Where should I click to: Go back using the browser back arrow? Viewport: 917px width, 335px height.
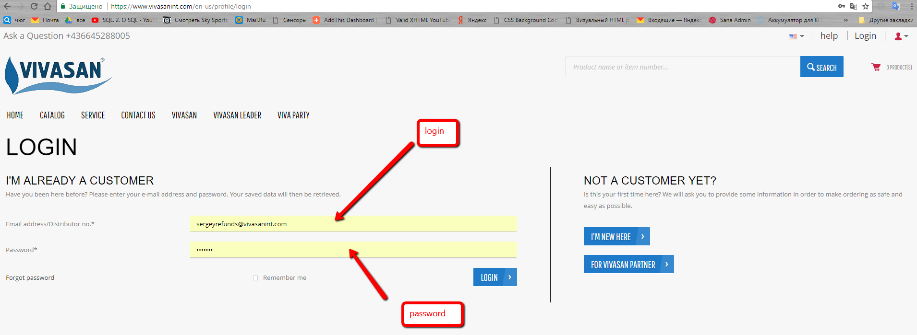(7, 6)
